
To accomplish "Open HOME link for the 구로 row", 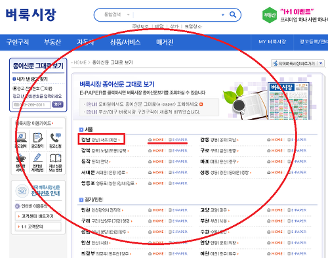I will click(275, 150).
